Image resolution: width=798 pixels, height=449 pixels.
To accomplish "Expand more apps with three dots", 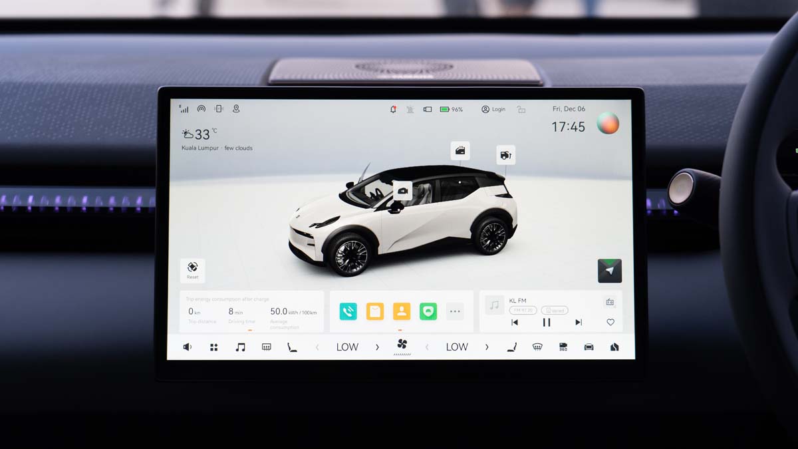I will (x=455, y=311).
